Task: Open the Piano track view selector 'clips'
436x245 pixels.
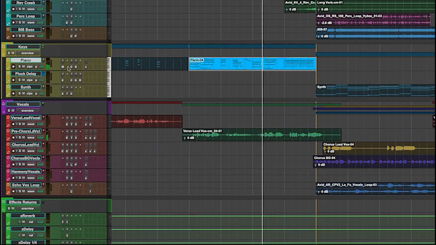Action: (30, 67)
